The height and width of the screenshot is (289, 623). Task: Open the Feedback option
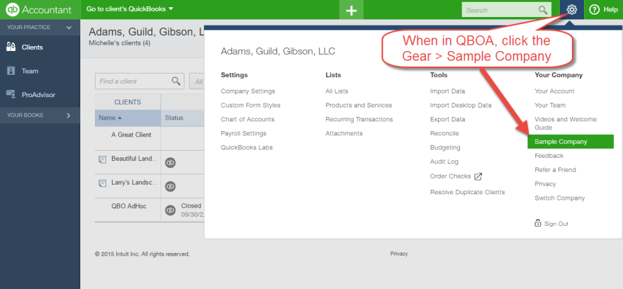549,156
